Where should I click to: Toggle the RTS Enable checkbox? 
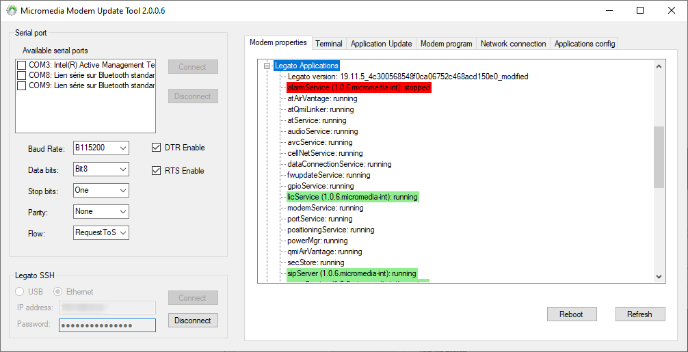[x=156, y=171]
